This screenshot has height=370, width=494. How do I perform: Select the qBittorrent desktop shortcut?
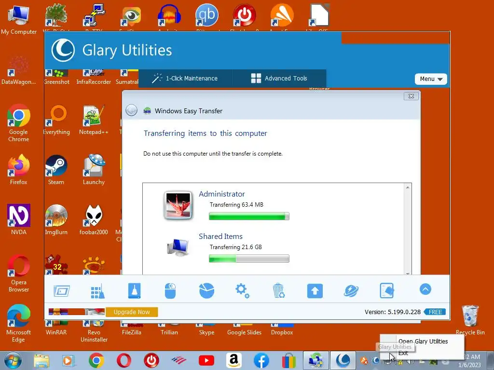click(206, 16)
